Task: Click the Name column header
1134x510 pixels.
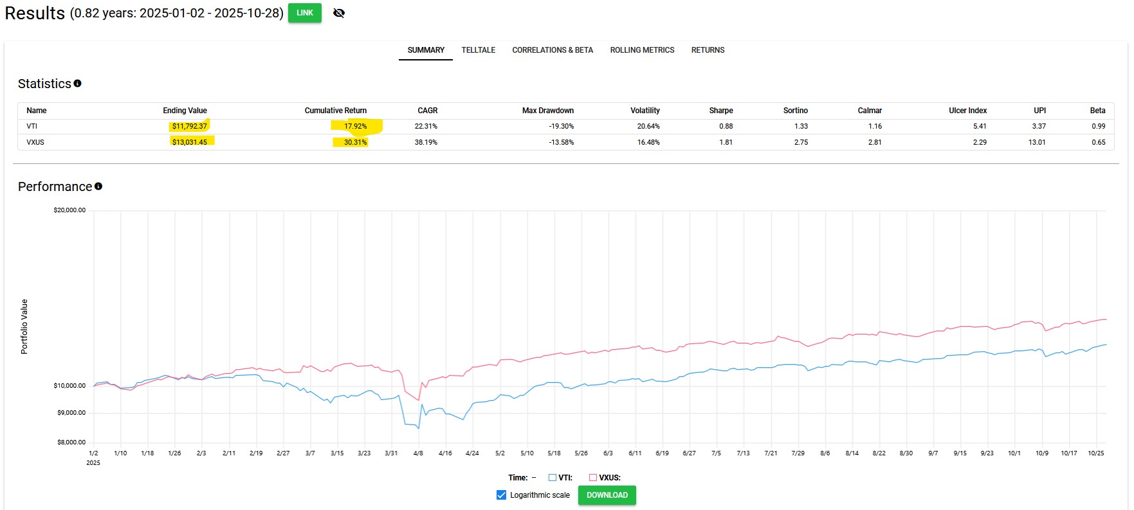Action: tap(37, 111)
